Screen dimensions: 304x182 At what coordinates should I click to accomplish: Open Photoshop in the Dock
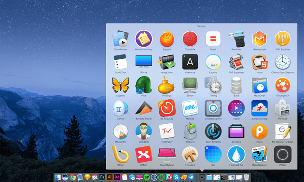click(x=102, y=177)
